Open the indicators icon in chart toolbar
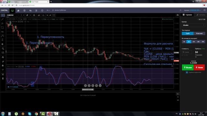Viewport: 207px width, 116px height. (x=39, y=15)
